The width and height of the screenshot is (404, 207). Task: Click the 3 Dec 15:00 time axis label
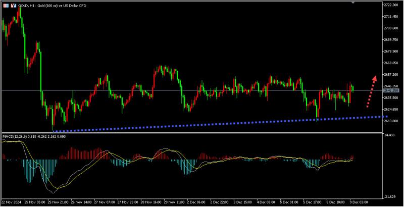coord(242,200)
